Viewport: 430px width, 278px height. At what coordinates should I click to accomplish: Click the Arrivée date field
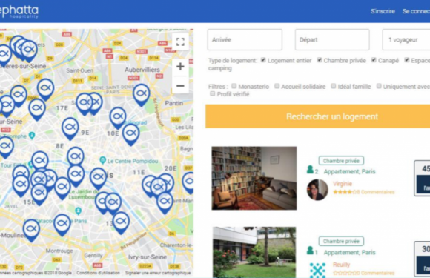245,40
